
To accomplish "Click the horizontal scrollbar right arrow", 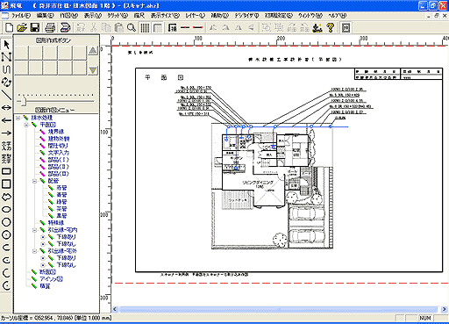I will [x=445, y=309].
